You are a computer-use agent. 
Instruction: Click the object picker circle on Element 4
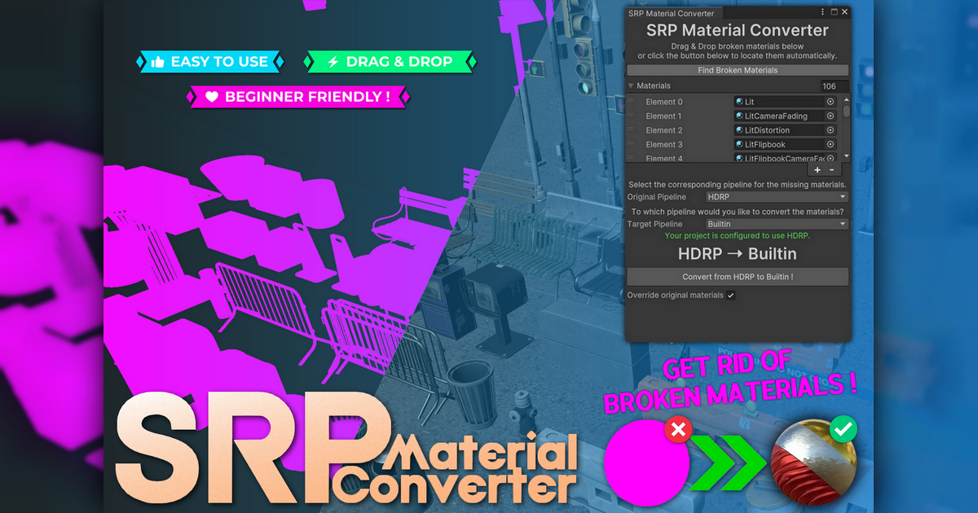pyautogui.click(x=830, y=157)
